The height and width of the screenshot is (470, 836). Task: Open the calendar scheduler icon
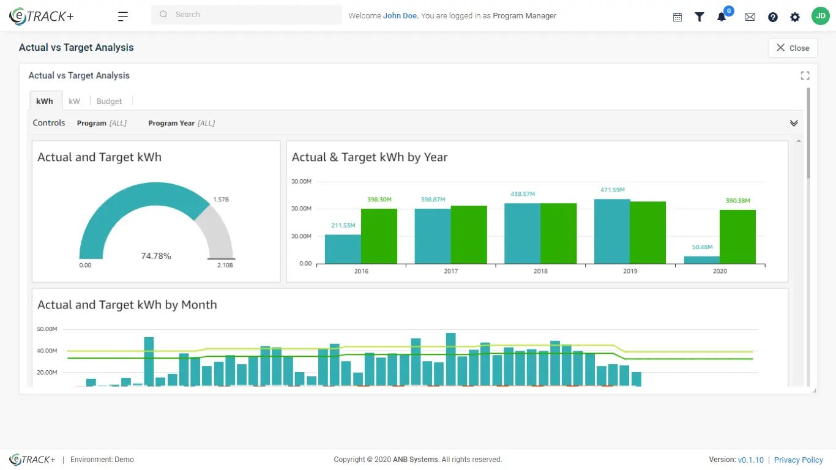tap(677, 17)
